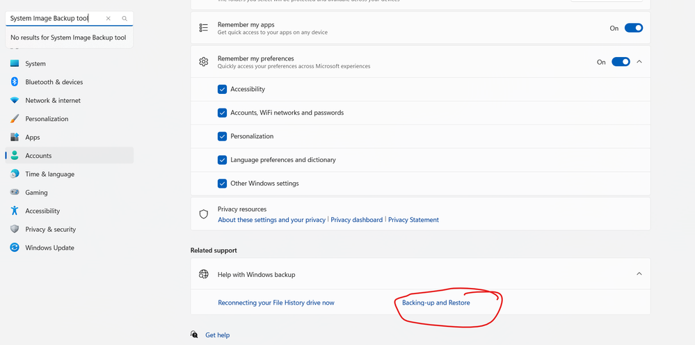Uncheck the Accessibility preference checkbox
This screenshot has width=695, height=345.
click(222, 90)
